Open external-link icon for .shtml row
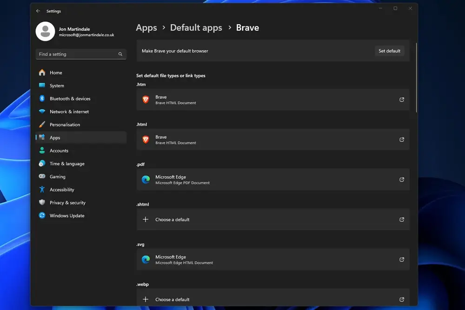The width and height of the screenshot is (465, 310). click(402, 220)
